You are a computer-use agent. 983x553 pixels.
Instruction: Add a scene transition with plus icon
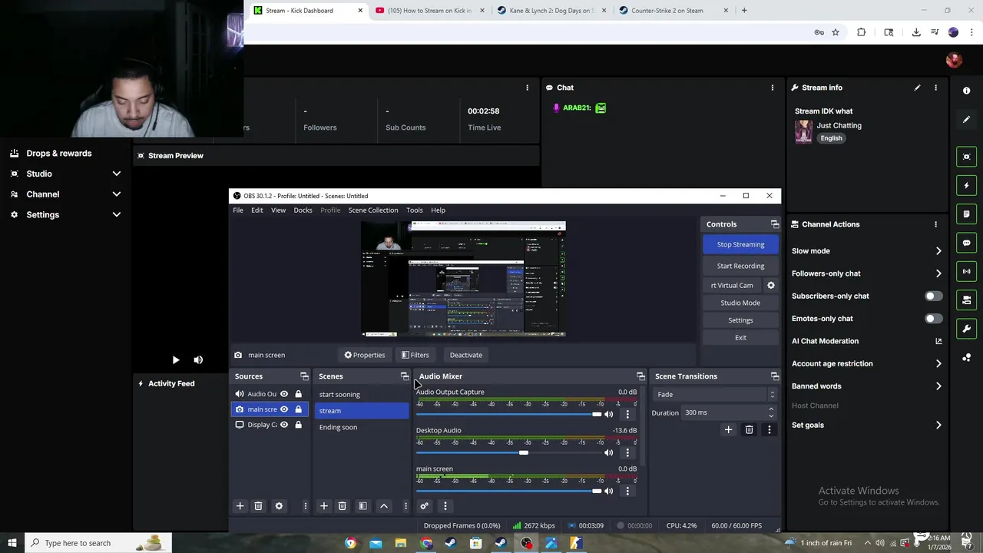728,429
